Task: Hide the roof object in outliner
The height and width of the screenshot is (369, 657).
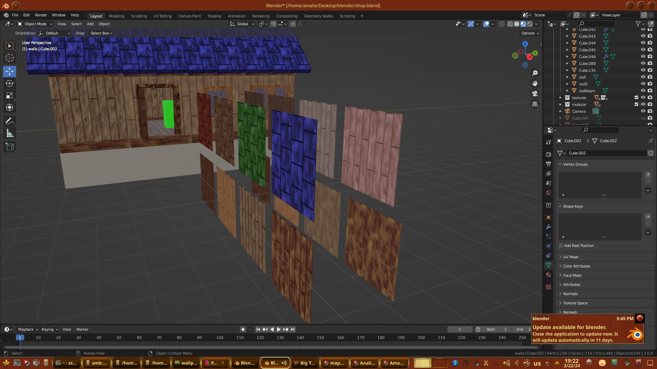Action: [x=643, y=77]
